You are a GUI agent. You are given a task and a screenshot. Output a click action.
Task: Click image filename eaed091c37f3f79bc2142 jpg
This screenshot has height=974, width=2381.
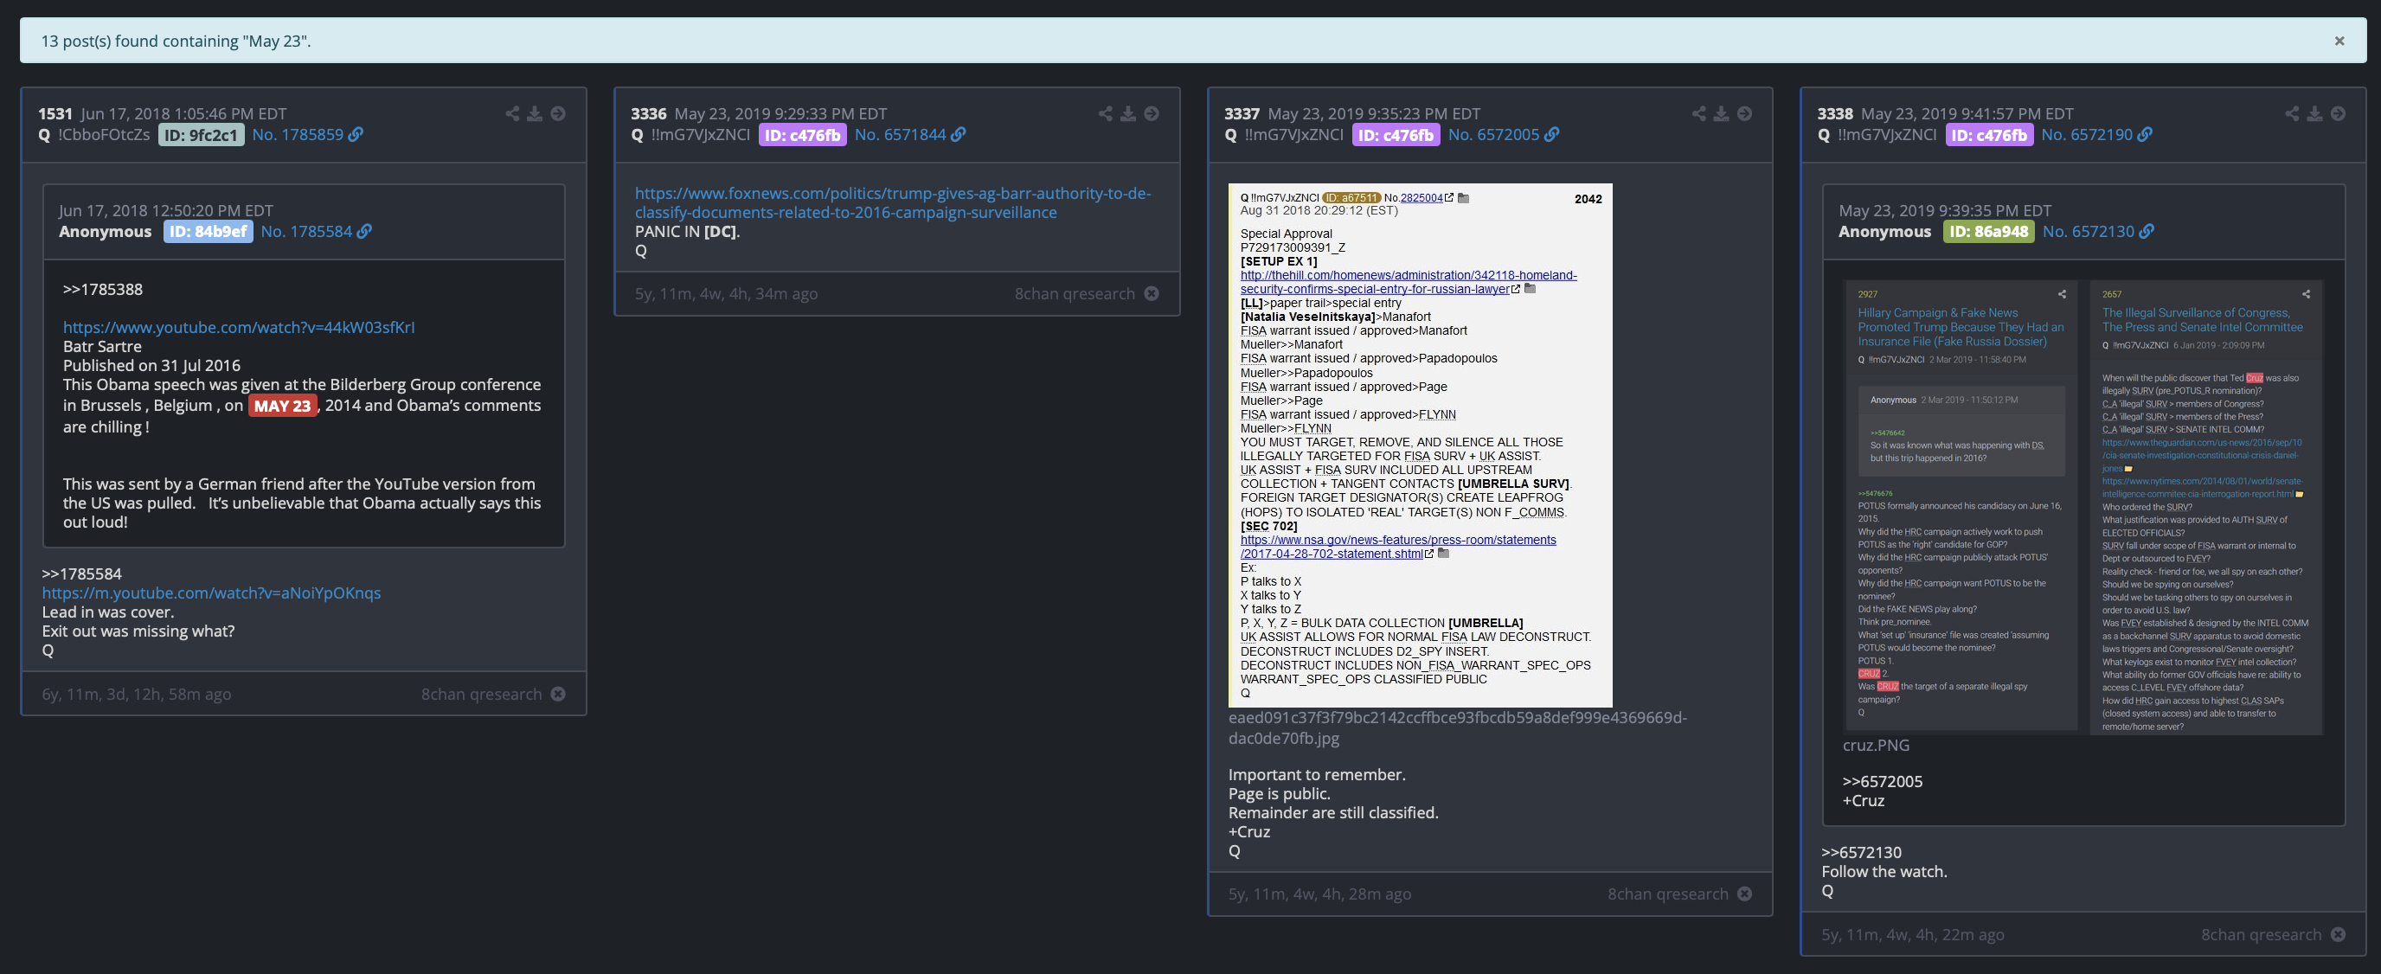pos(1458,727)
